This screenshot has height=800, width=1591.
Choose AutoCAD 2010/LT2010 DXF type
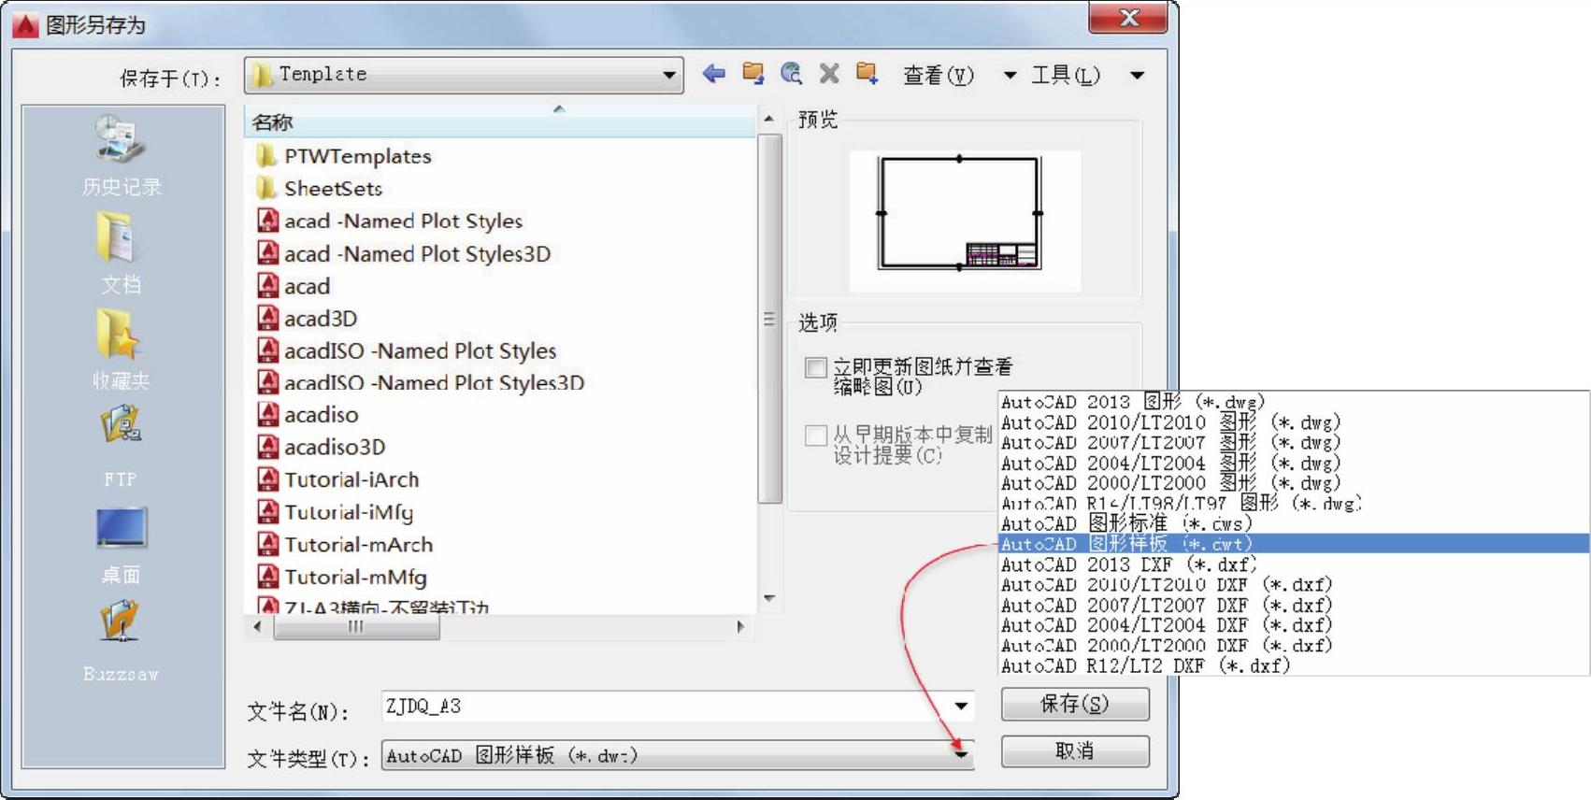[x=1294, y=585]
